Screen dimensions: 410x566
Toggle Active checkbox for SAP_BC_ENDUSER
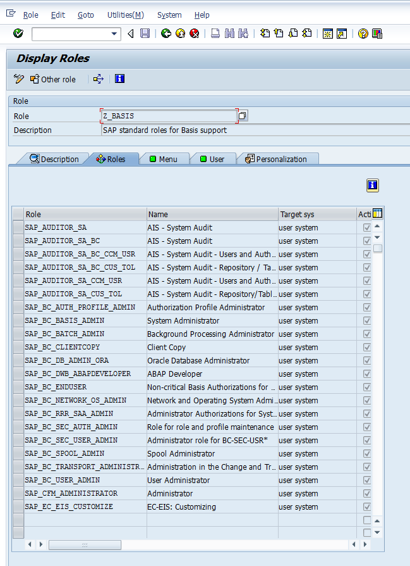367,387
